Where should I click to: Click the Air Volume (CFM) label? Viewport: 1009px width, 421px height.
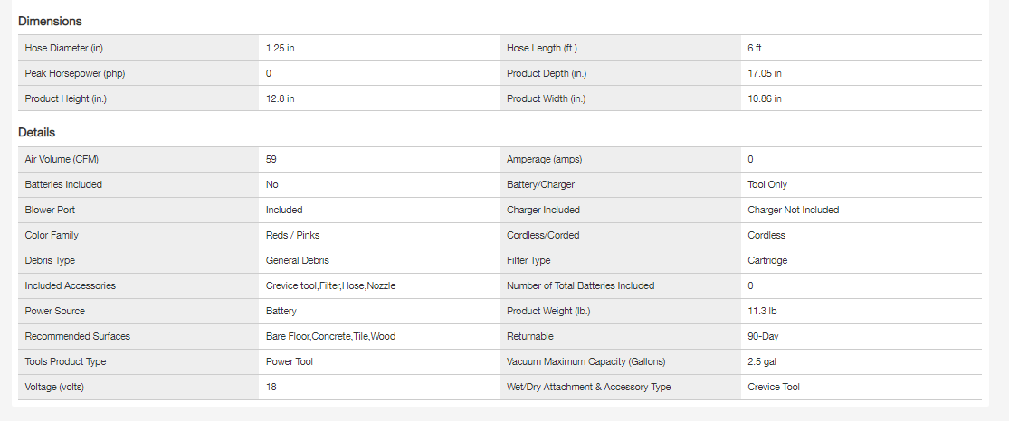(62, 159)
